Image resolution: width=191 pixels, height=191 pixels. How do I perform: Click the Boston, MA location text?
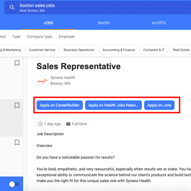60,83
